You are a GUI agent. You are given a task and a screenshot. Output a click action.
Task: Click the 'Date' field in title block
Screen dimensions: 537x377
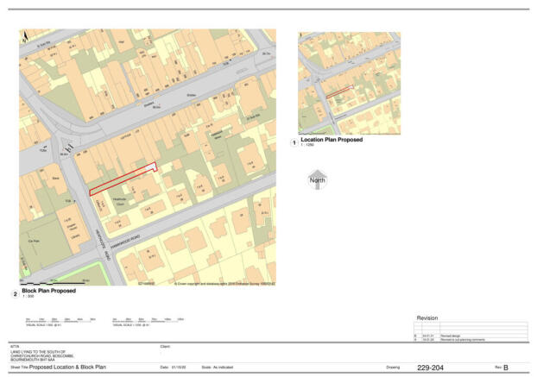[173, 368]
